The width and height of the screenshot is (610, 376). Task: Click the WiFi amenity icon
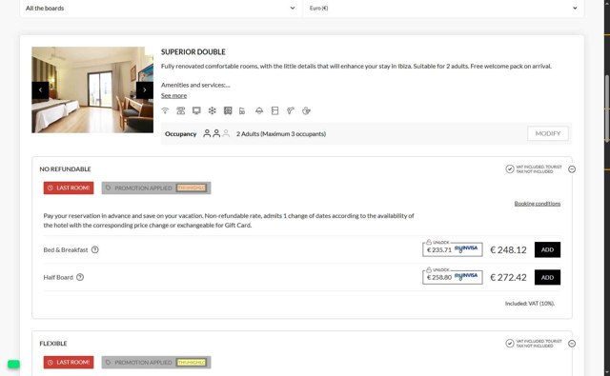(x=165, y=110)
